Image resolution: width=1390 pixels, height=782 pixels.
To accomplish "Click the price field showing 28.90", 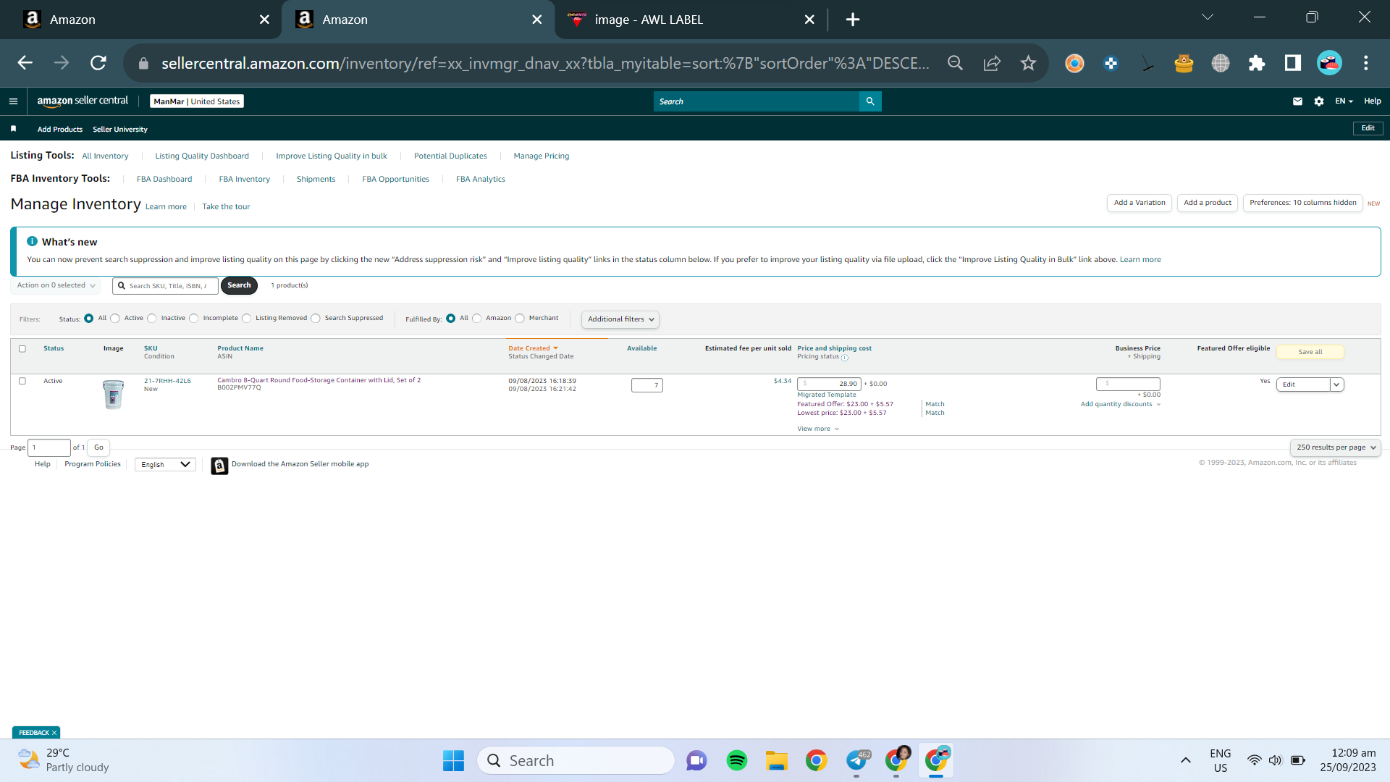I will [829, 384].
